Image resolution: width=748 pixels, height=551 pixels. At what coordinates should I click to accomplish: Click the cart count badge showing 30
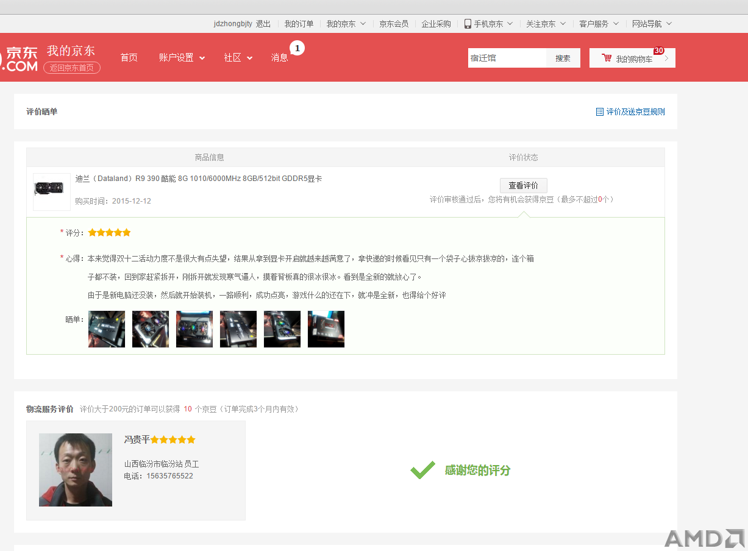[658, 51]
